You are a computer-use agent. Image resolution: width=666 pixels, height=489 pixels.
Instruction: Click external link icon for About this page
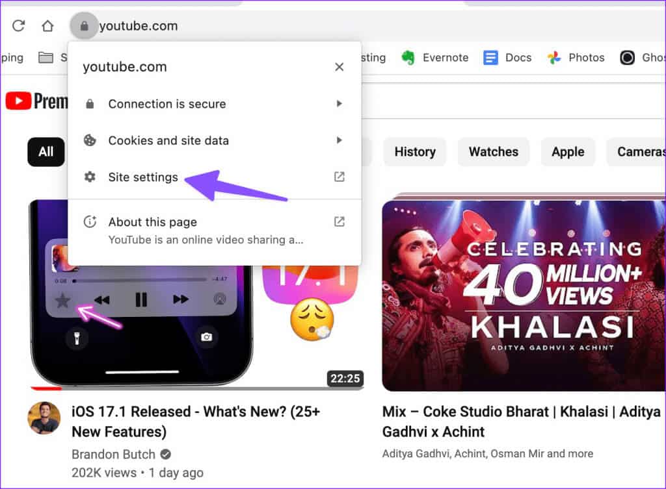(x=339, y=221)
